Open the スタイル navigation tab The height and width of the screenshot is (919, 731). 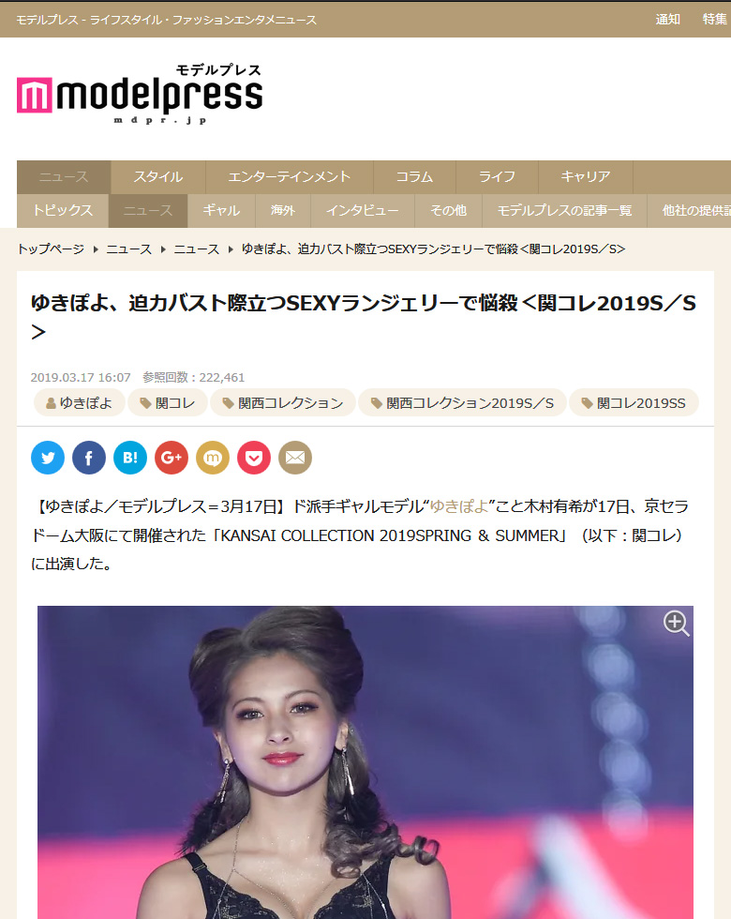pyautogui.click(x=157, y=176)
